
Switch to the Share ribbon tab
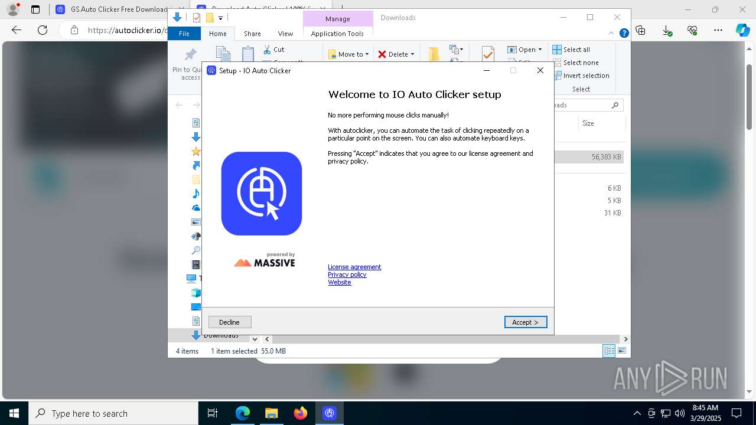(x=252, y=34)
